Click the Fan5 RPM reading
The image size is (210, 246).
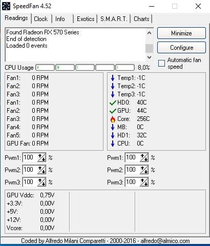pos(28,135)
